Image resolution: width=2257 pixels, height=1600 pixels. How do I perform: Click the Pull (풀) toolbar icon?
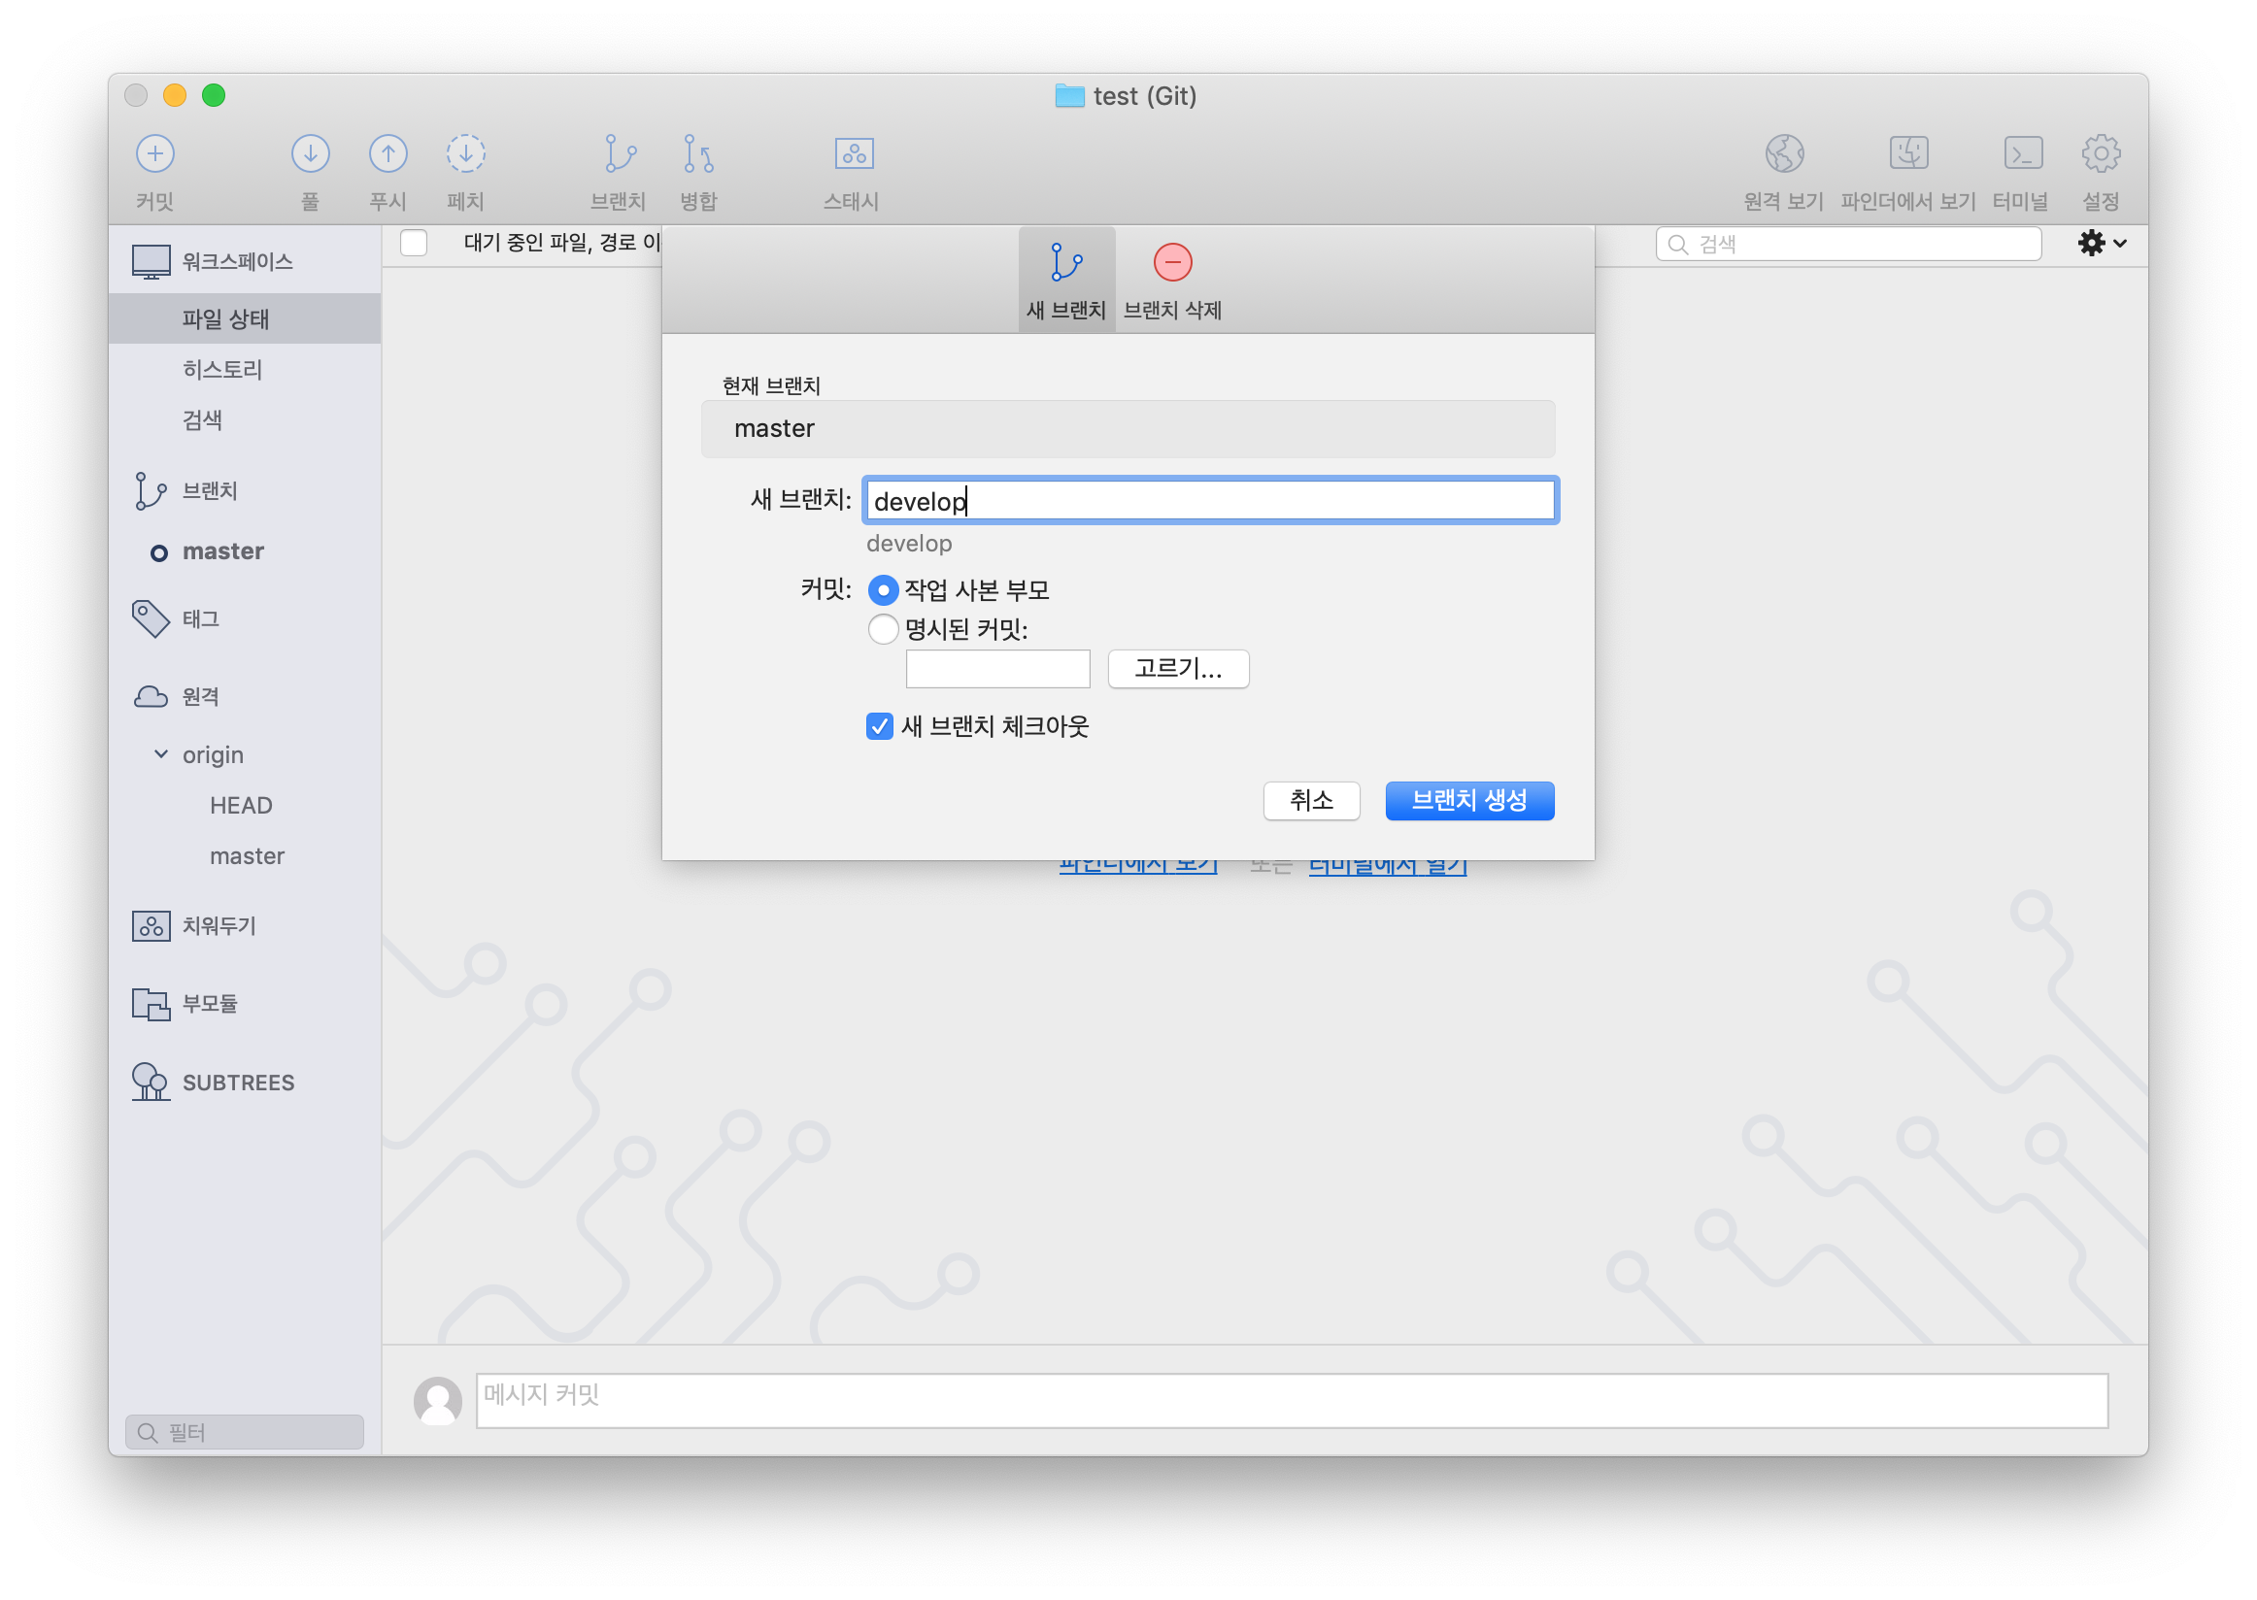310,153
